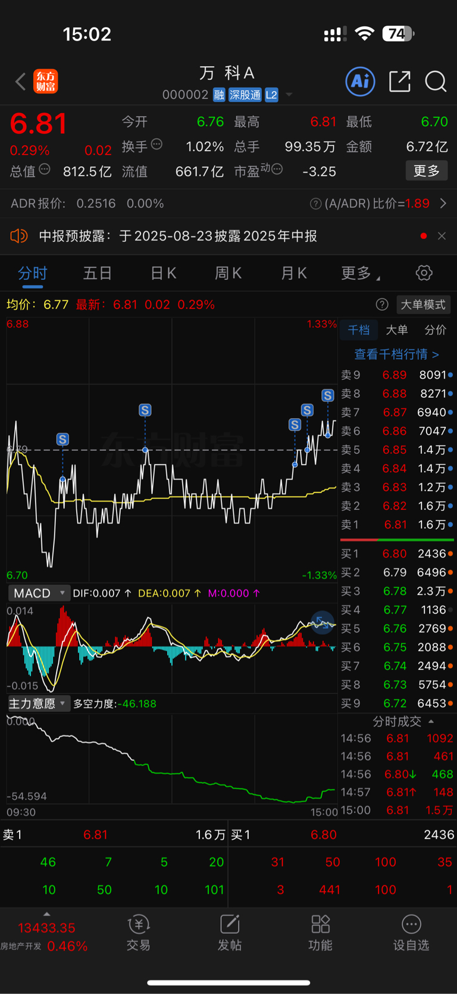Open chart settings gear icon
The width and height of the screenshot is (457, 994).
point(424,273)
